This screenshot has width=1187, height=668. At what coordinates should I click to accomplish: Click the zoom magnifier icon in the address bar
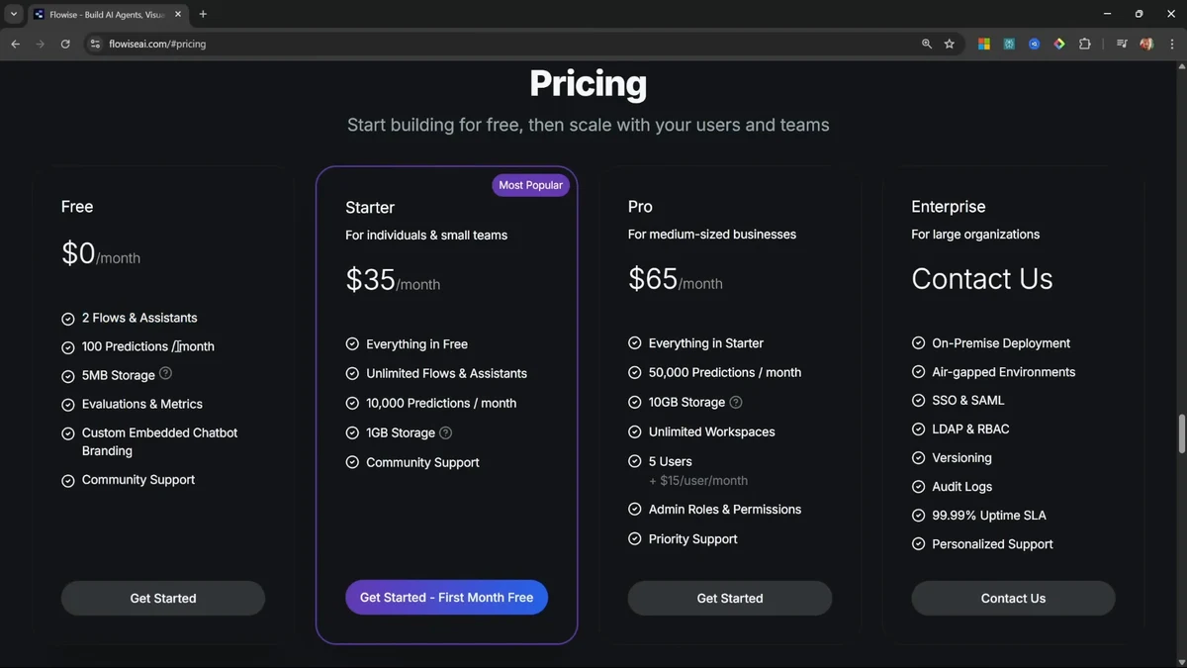(926, 44)
